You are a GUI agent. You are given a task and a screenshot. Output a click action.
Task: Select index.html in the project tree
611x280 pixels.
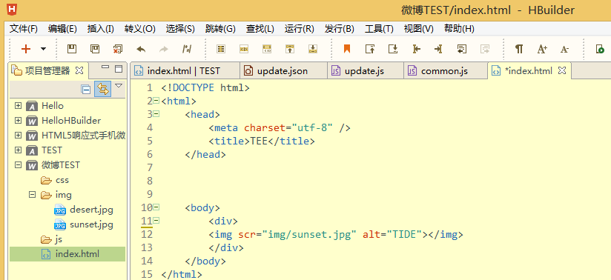(70, 254)
